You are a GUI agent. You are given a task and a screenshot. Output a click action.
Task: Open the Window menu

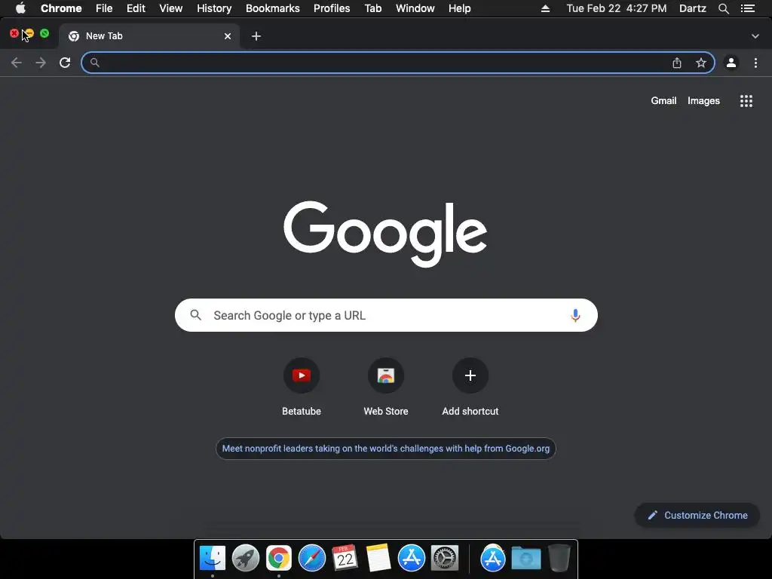click(x=415, y=8)
